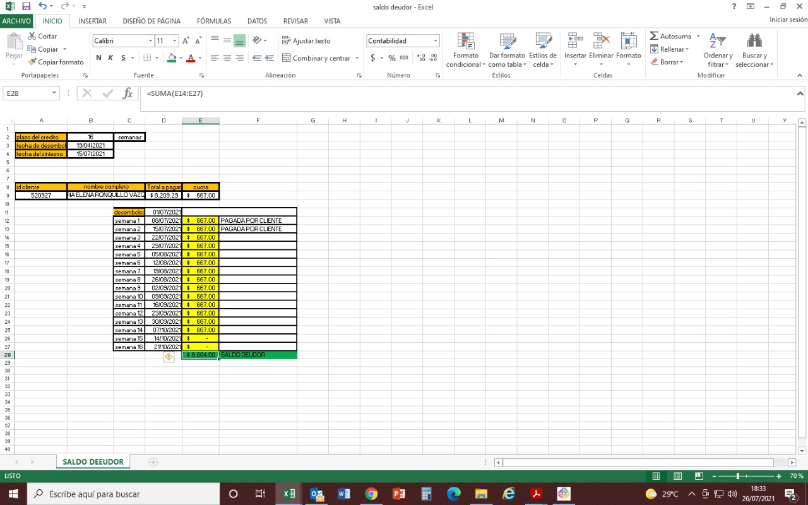Select the Merge and Center icon
808x505 pixels.
point(286,58)
